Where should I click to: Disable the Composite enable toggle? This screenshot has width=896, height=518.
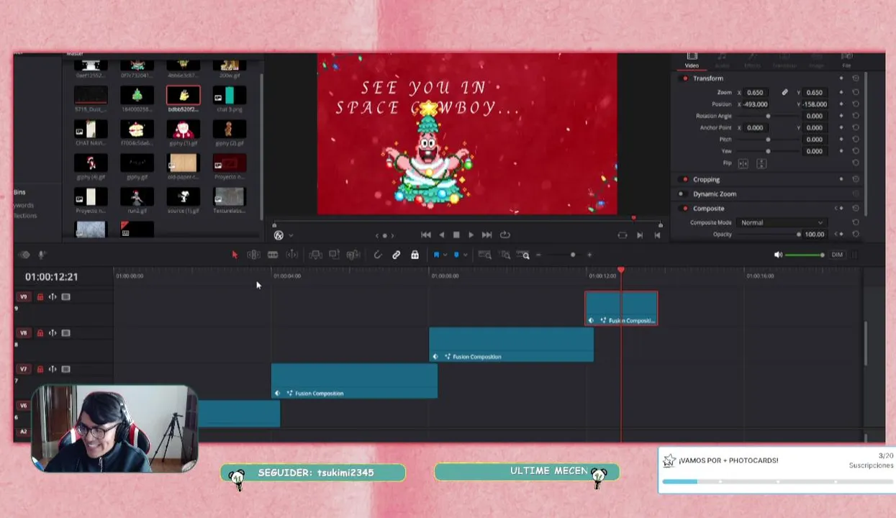pyautogui.click(x=684, y=208)
